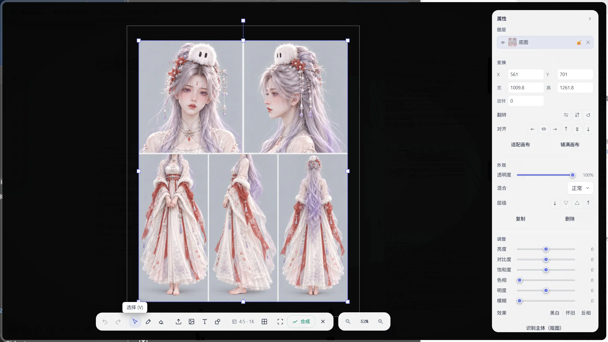608x342 pixels.
Task: Select the shapes tool icon
Action: coord(218,322)
